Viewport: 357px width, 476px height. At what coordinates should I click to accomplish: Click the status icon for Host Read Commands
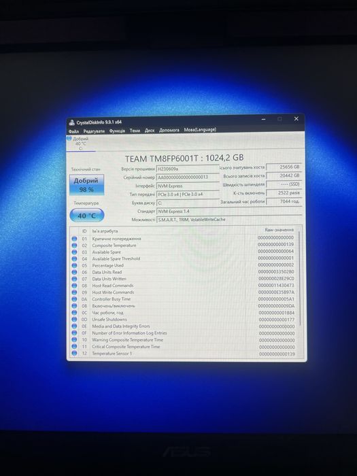point(74,286)
